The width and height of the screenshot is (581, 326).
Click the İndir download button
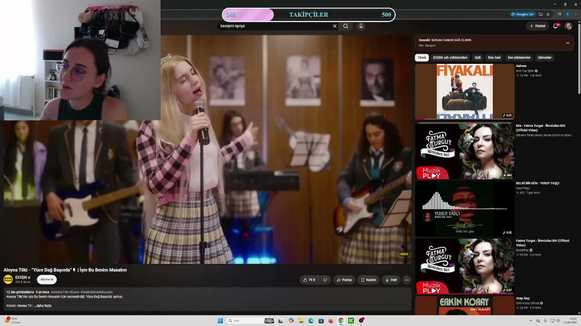[x=391, y=280]
